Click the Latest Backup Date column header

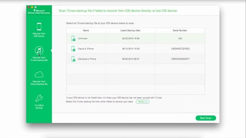click(130, 31)
